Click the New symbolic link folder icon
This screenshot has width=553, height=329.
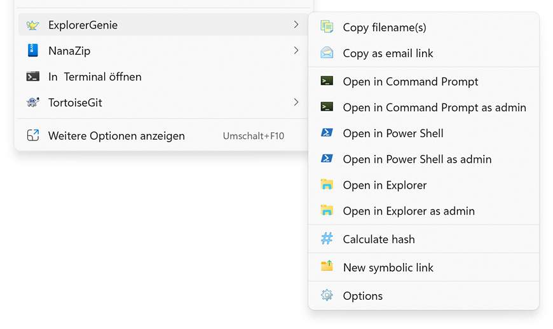[327, 266]
